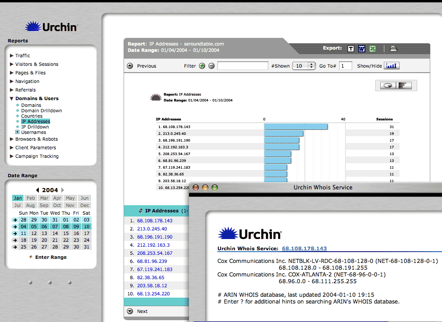Viewport: 442px width, 322px height.
Task: Toggle the Show/Hide graph icon
Action: pos(391,66)
